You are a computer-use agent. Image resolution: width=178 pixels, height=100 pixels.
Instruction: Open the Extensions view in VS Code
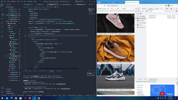(x=2, y=23)
